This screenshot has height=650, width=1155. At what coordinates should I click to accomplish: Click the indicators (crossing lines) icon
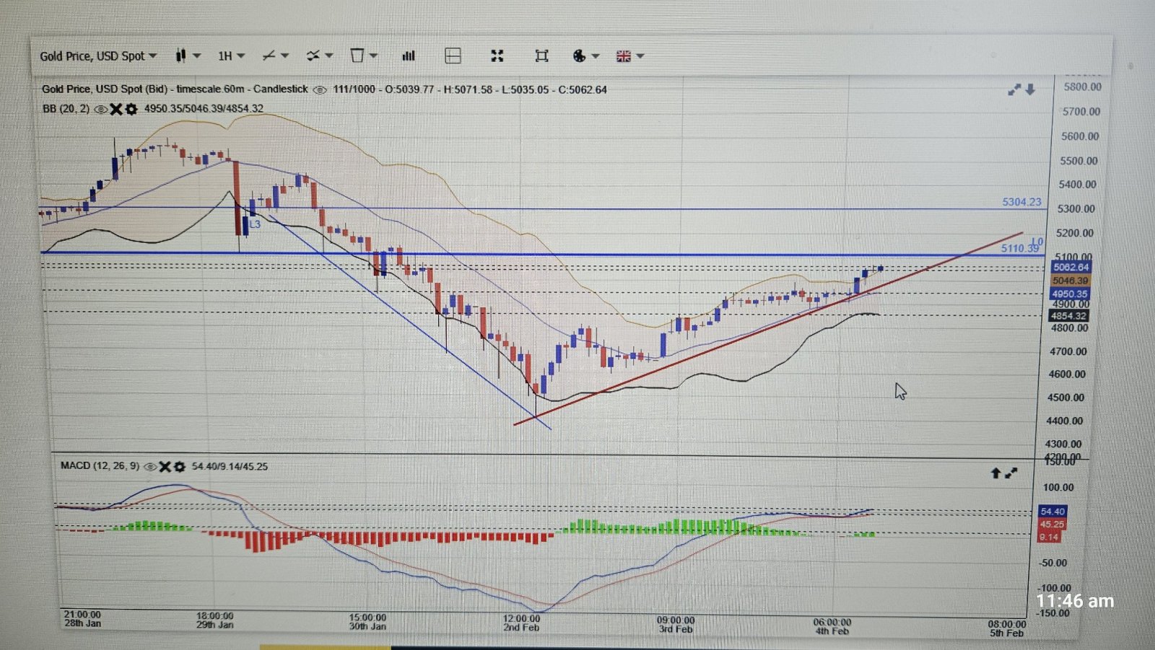[x=313, y=56]
